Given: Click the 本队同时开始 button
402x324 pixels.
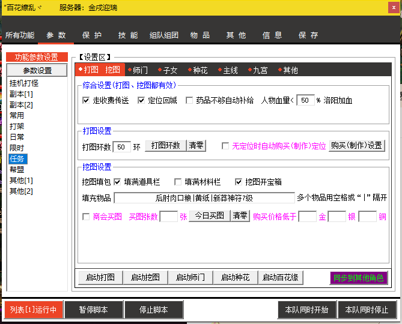Looking at the screenshot, I should [306, 310].
